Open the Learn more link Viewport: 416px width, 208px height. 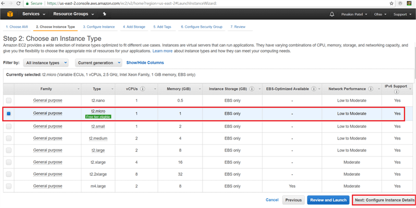(x=162, y=51)
